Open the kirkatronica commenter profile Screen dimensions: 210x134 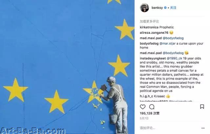149,27
